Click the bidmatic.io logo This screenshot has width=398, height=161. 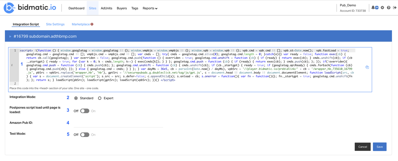pos(30,8)
